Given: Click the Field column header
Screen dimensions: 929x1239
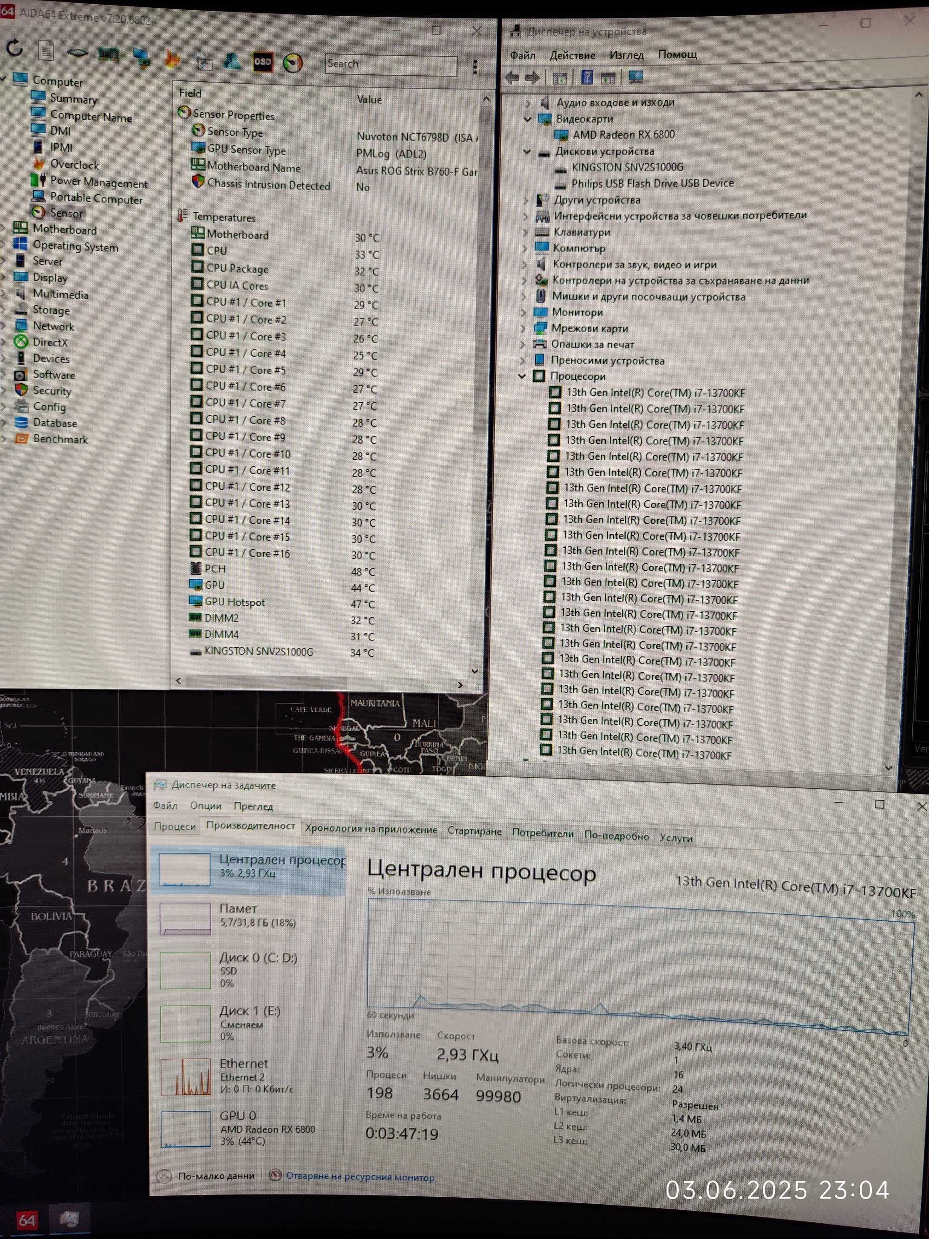Looking at the screenshot, I should [190, 93].
